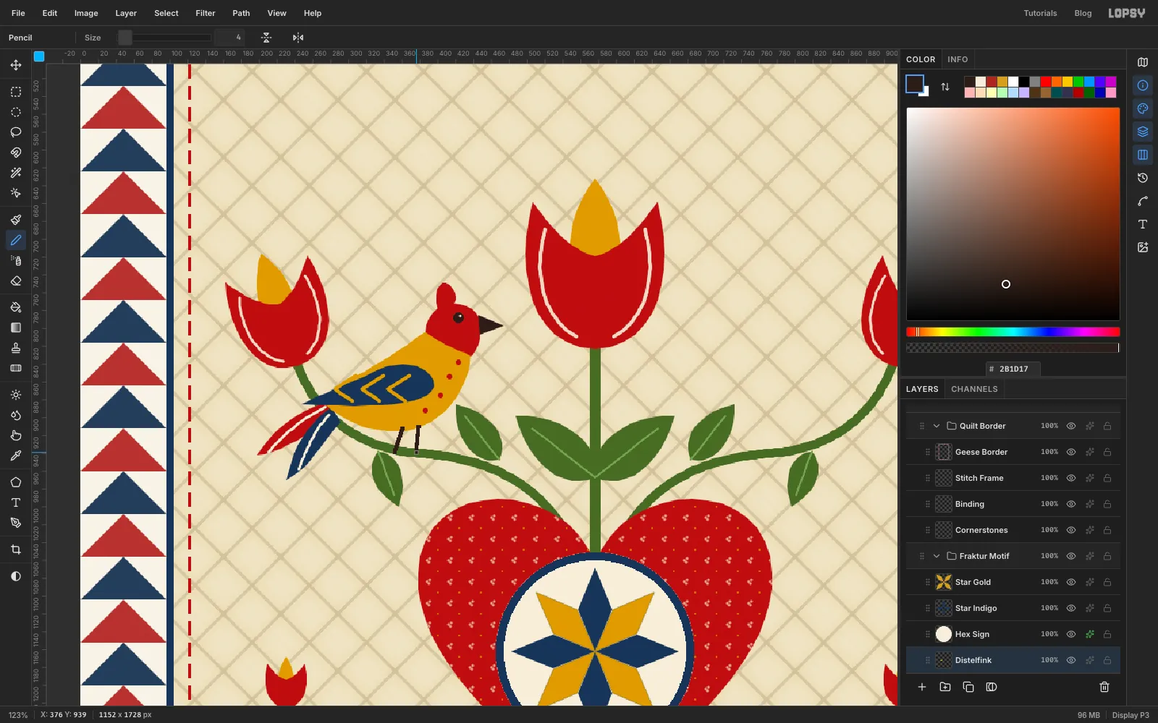The width and height of the screenshot is (1158, 723).
Task: Hide the Geese Border layer
Action: coord(1071,452)
